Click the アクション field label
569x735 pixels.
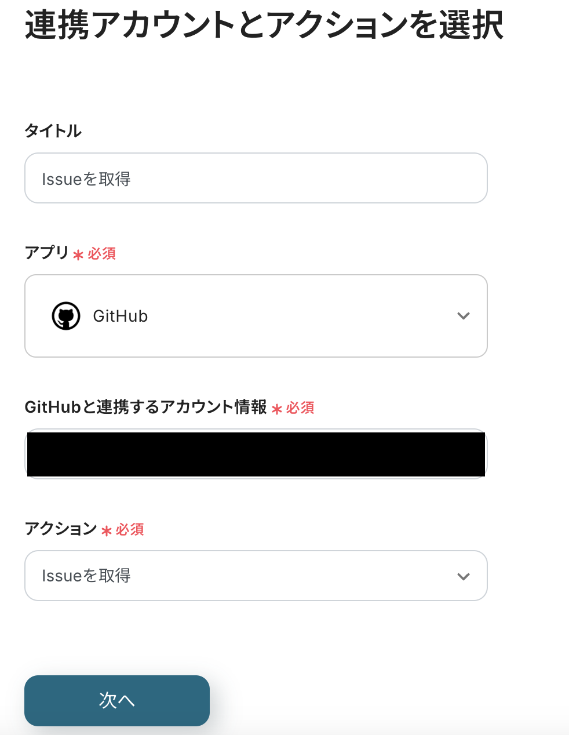click(61, 529)
